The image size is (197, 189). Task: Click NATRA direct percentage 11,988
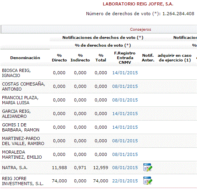59,168
